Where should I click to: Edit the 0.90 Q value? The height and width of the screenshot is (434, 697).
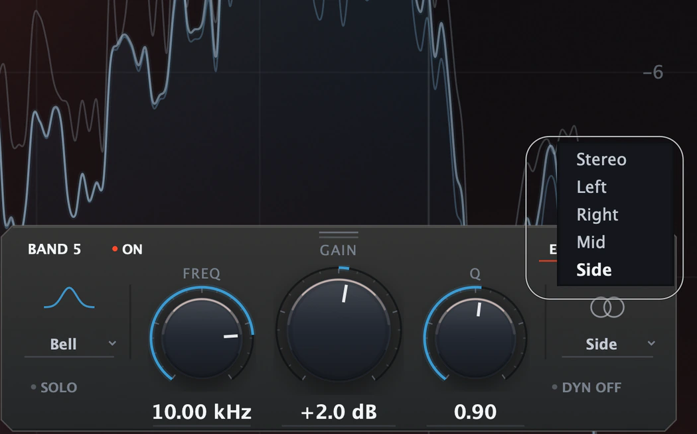(475, 412)
